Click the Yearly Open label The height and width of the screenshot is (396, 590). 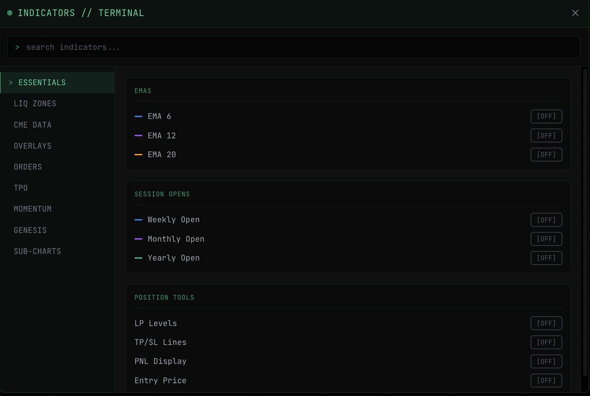click(x=174, y=258)
